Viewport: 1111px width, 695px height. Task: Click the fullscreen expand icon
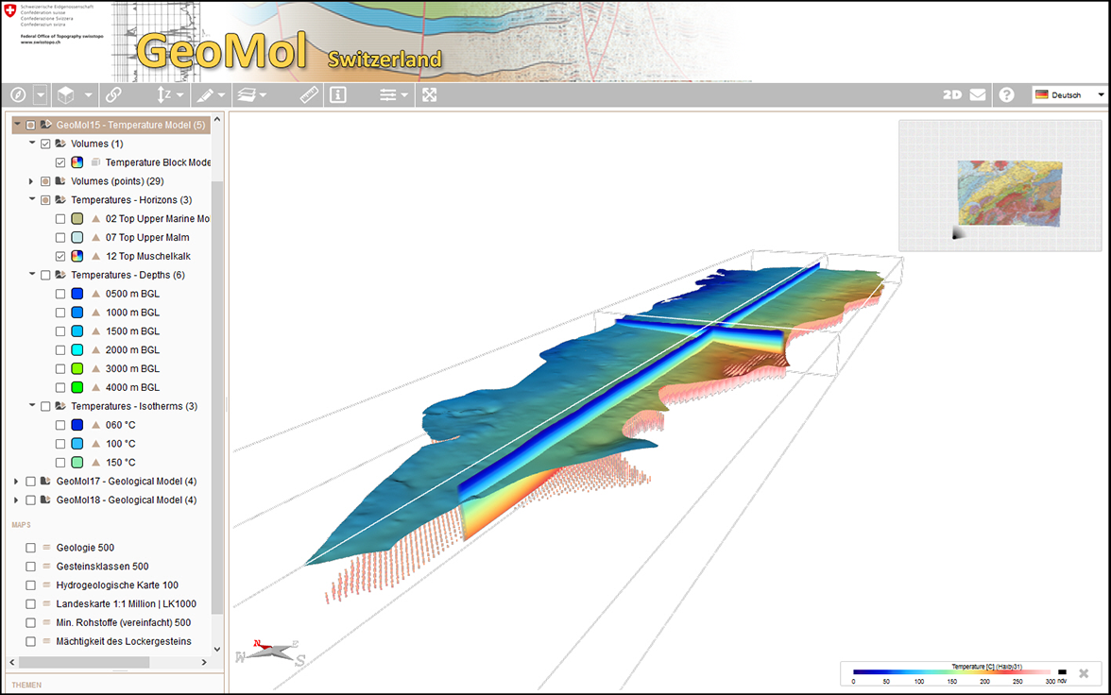(x=429, y=94)
